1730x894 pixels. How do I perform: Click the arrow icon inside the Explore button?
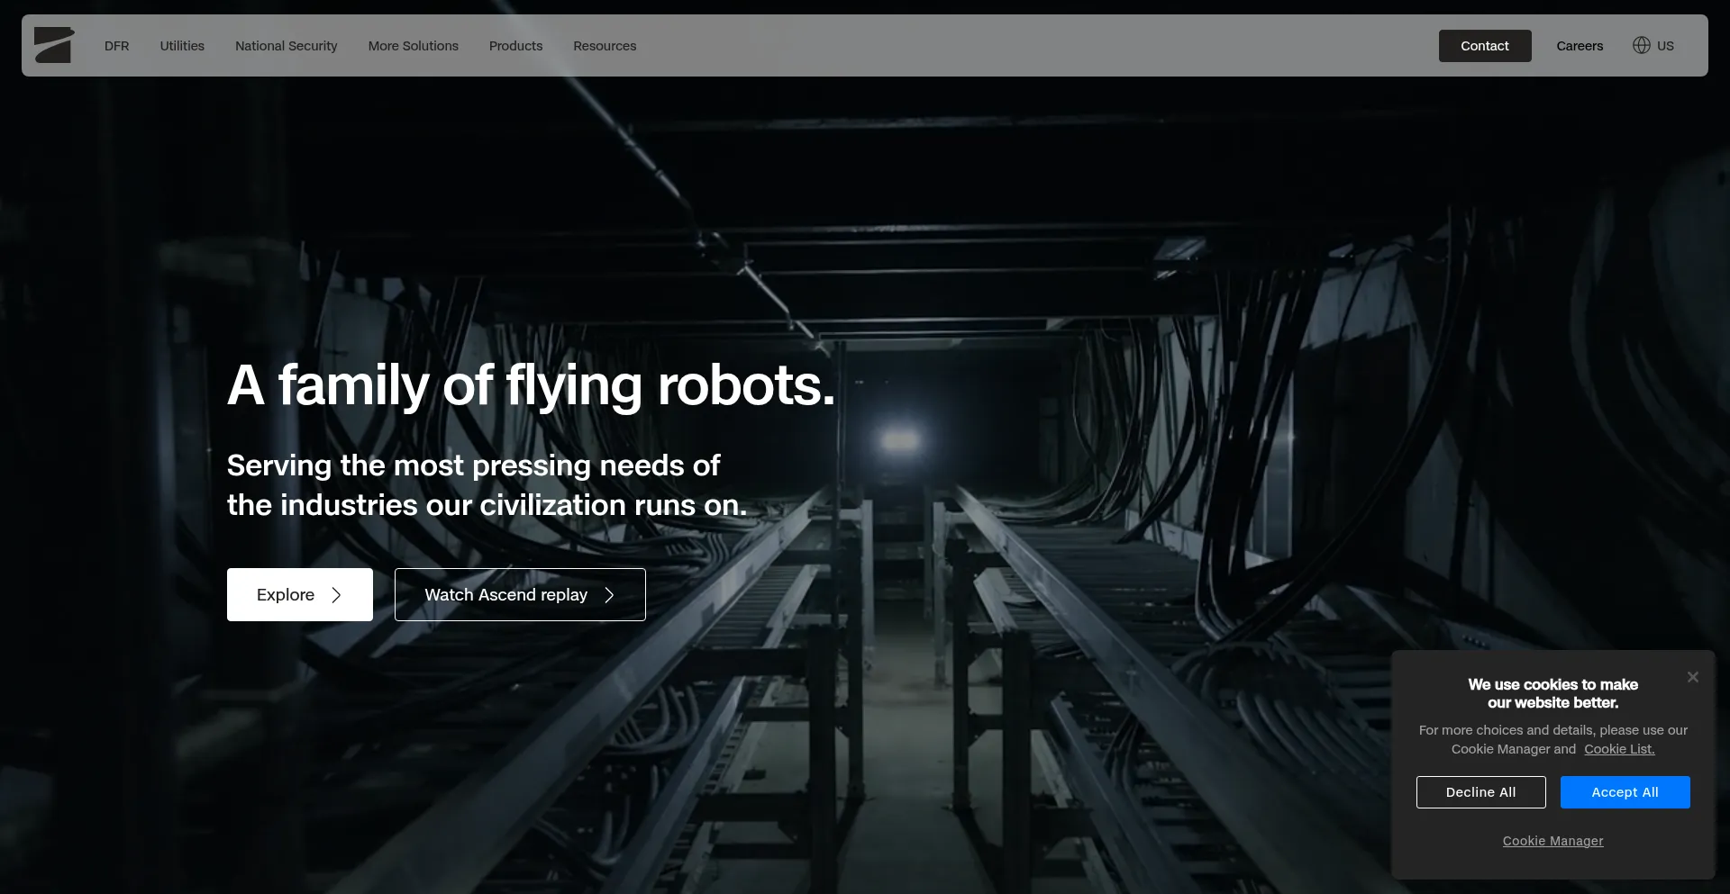[337, 595]
